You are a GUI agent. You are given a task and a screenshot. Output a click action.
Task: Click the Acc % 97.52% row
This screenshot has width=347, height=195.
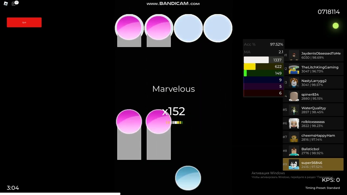[264, 44]
